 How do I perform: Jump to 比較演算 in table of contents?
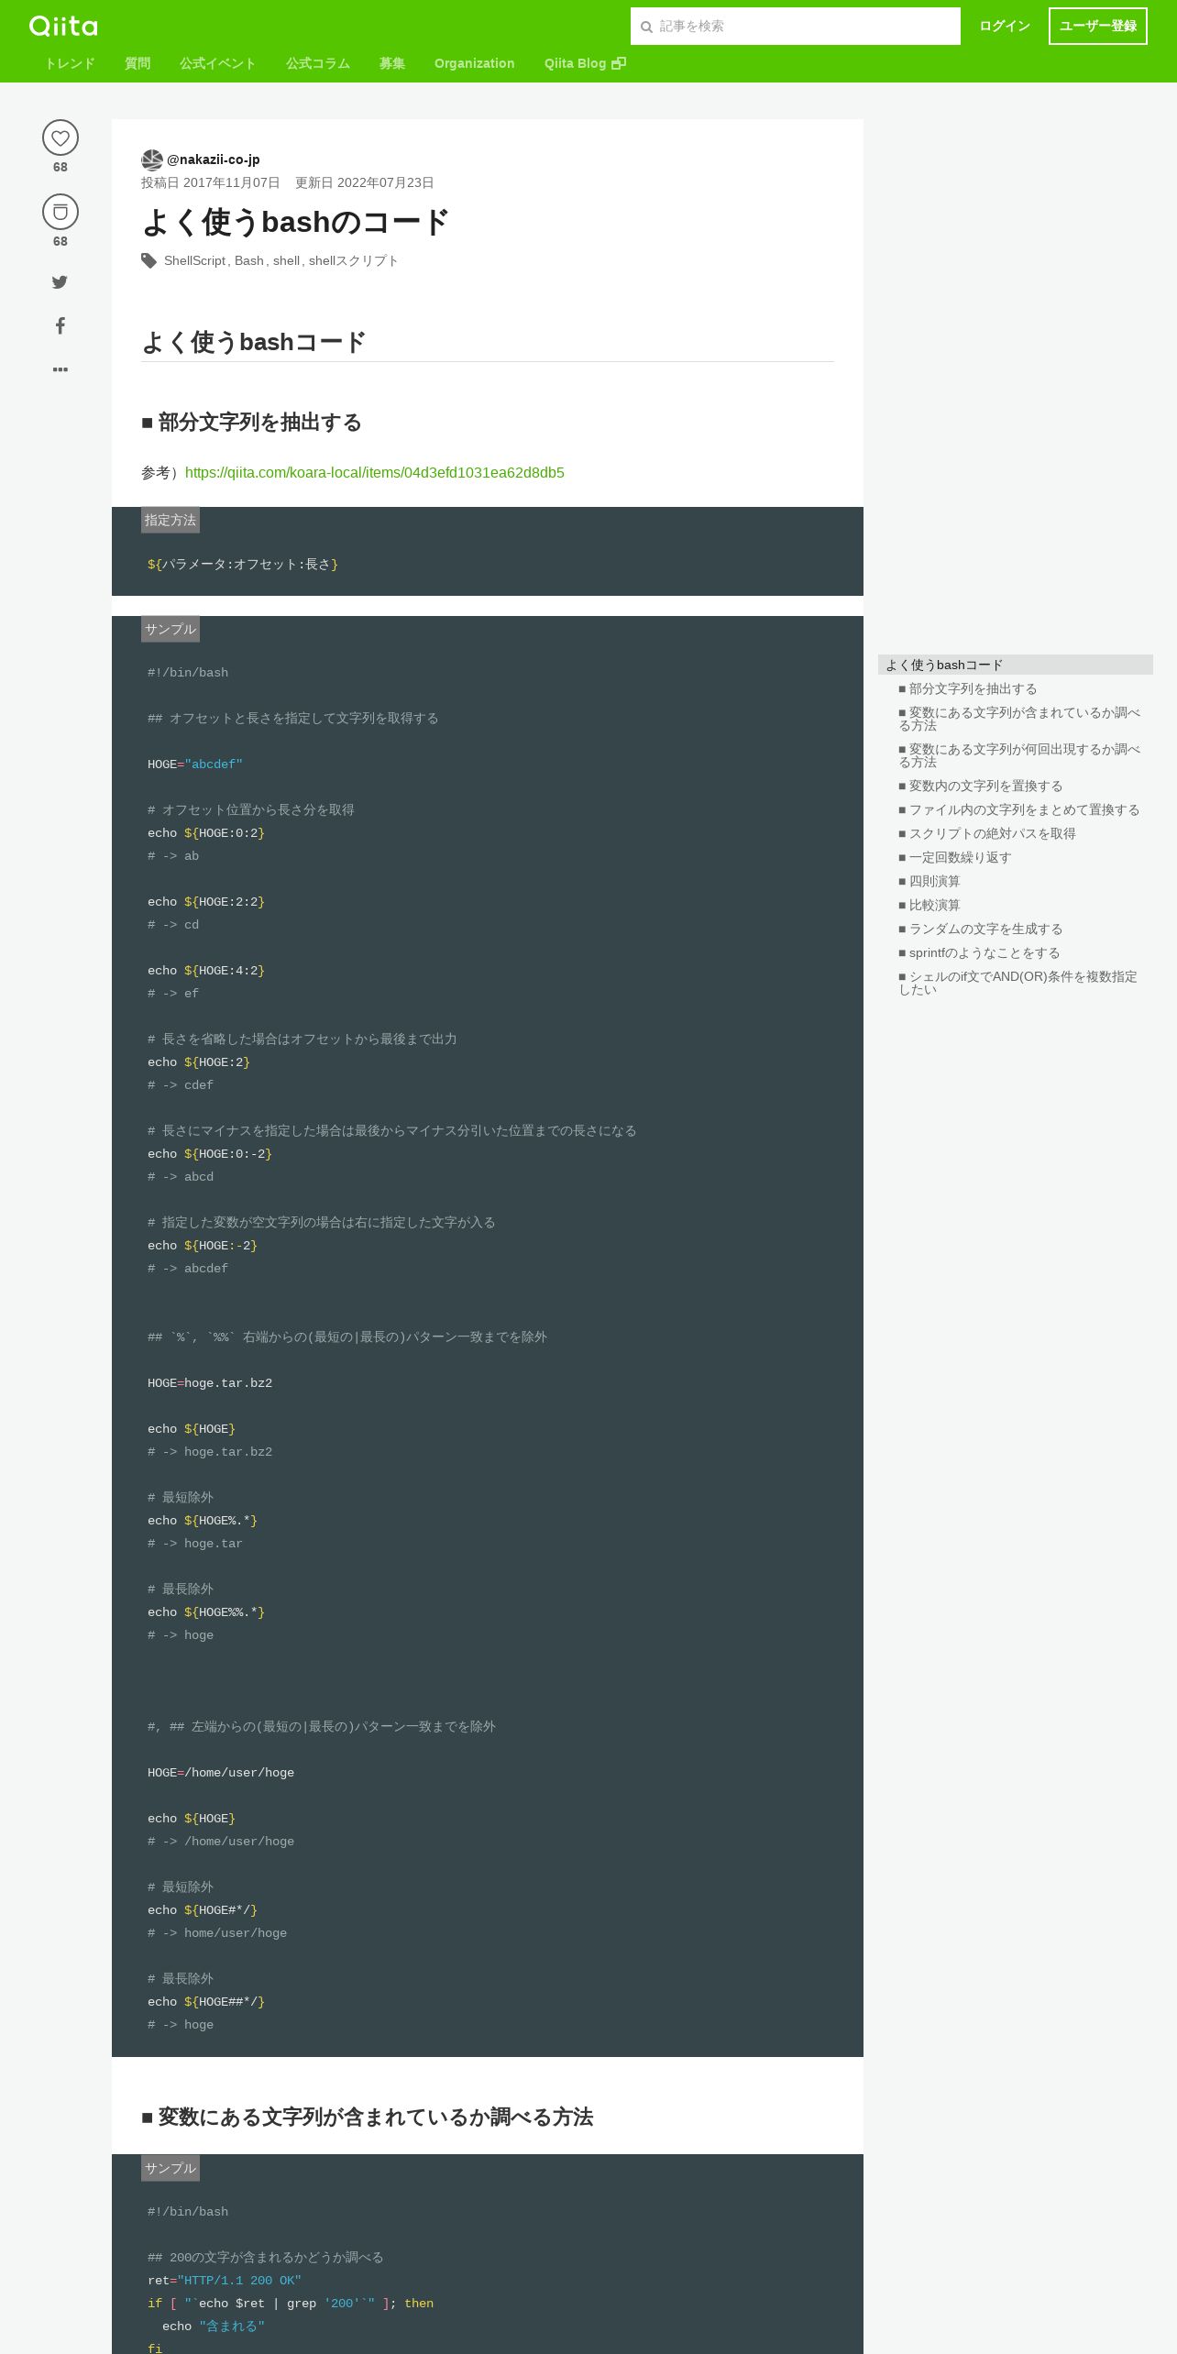point(929,905)
